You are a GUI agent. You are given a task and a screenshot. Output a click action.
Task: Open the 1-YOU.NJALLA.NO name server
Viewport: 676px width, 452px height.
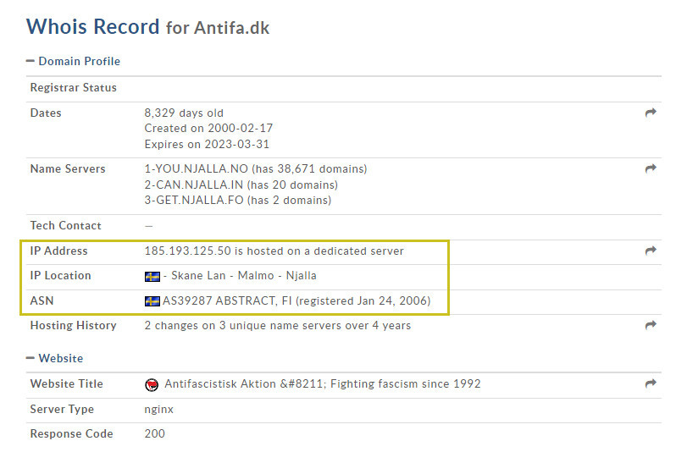click(197, 168)
